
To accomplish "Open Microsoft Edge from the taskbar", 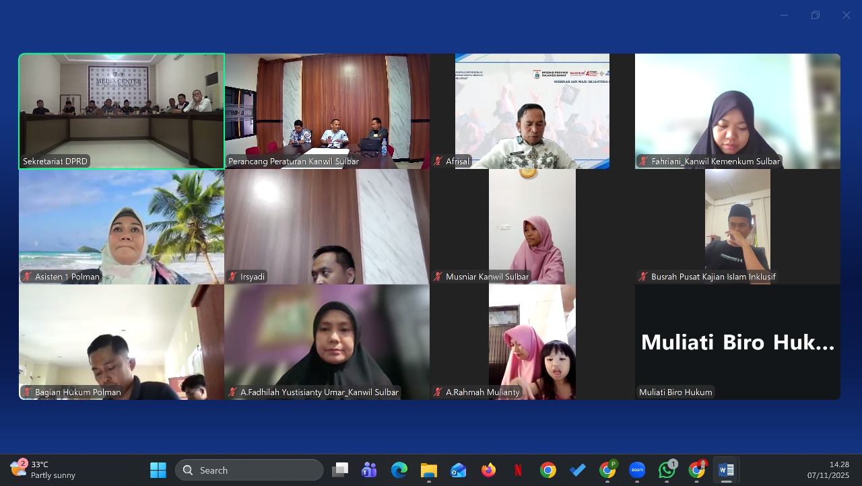I will pyautogui.click(x=399, y=471).
